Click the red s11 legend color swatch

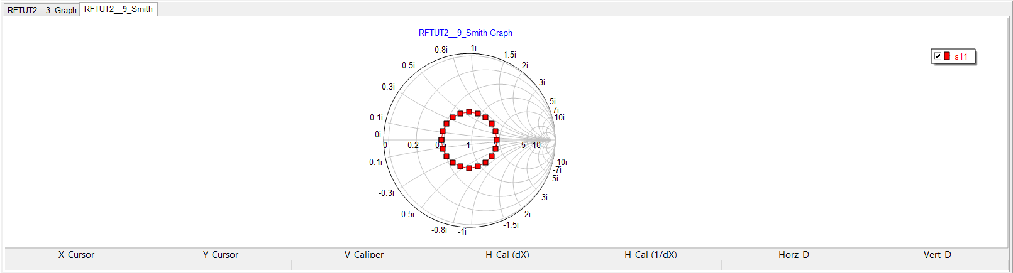[947, 56]
